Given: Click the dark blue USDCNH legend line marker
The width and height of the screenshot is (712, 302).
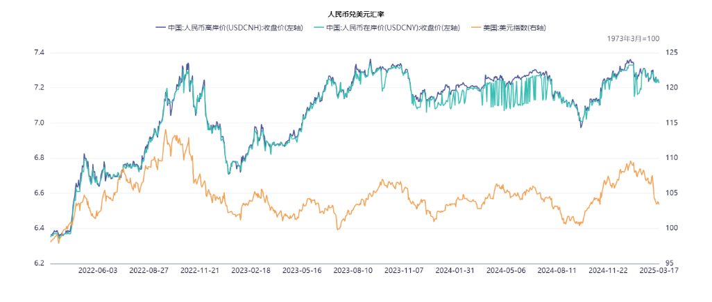Looking at the screenshot, I should click(161, 28).
